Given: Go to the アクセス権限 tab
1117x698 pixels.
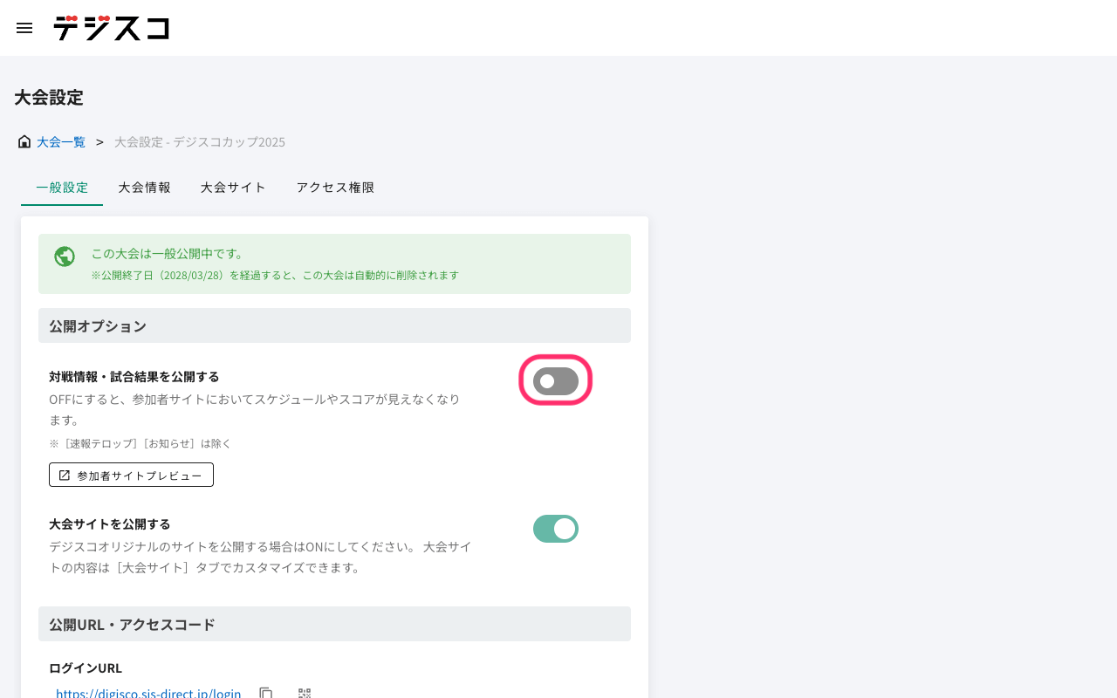Looking at the screenshot, I should point(335,188).
